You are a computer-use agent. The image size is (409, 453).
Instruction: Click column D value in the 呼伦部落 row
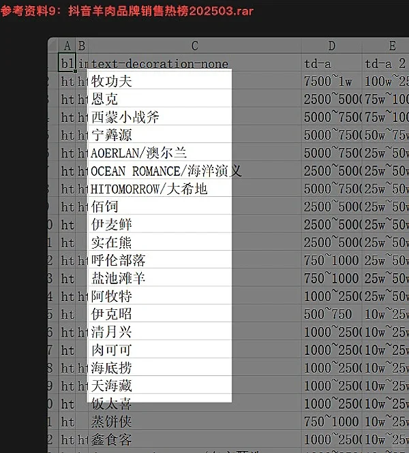click(x=331, y=260)
